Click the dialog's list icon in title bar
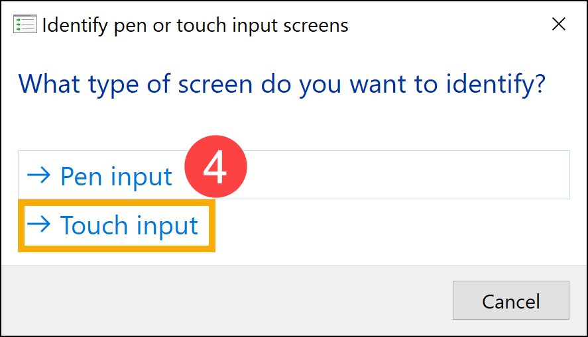The height and width of the screenshot is (337, 588). click(x=25, y=24)
